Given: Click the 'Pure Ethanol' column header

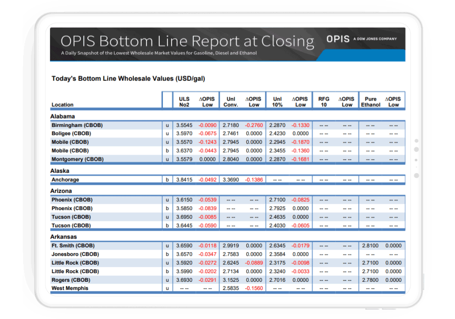Looking at the screenshot, I should pos(370,102).
